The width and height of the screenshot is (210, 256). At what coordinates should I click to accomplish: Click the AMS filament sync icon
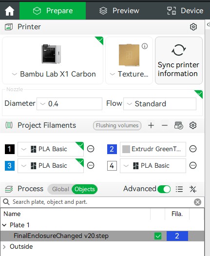(179, 125)
